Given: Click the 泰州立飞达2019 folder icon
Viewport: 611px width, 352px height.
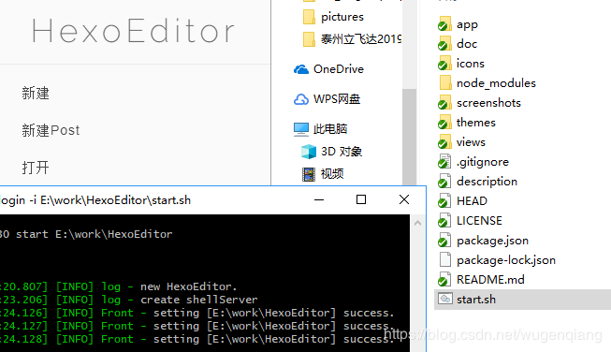Looking at the screenshot, I should coord(309,39).
